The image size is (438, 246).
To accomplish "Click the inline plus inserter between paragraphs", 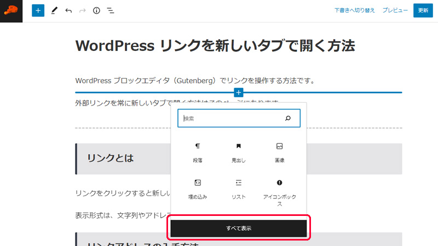I will [x=239, y=92].
